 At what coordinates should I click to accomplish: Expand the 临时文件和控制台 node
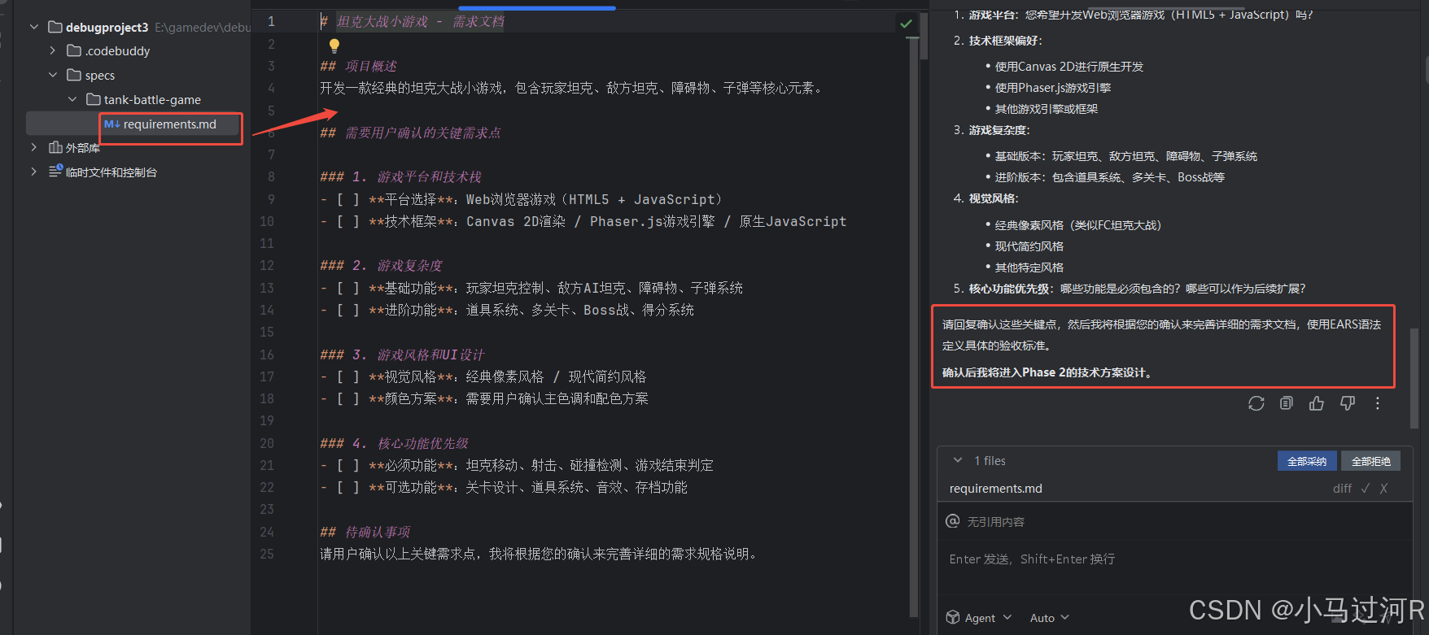[33, 172]
